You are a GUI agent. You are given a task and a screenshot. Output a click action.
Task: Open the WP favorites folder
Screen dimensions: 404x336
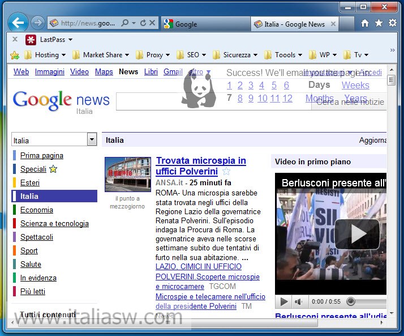click(x=323, y=55)
